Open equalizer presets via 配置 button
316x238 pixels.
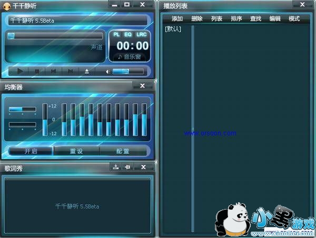click(123, 151)
